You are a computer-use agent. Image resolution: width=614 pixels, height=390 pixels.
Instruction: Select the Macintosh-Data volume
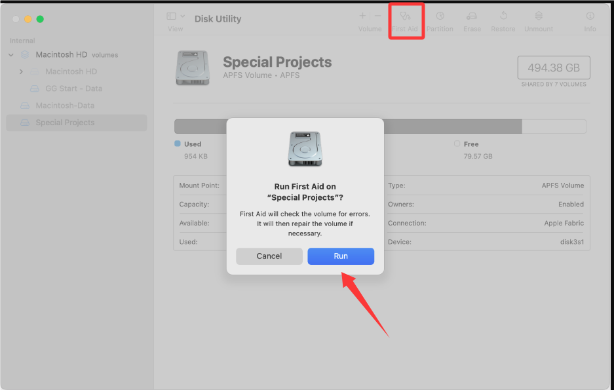(77, 106)
